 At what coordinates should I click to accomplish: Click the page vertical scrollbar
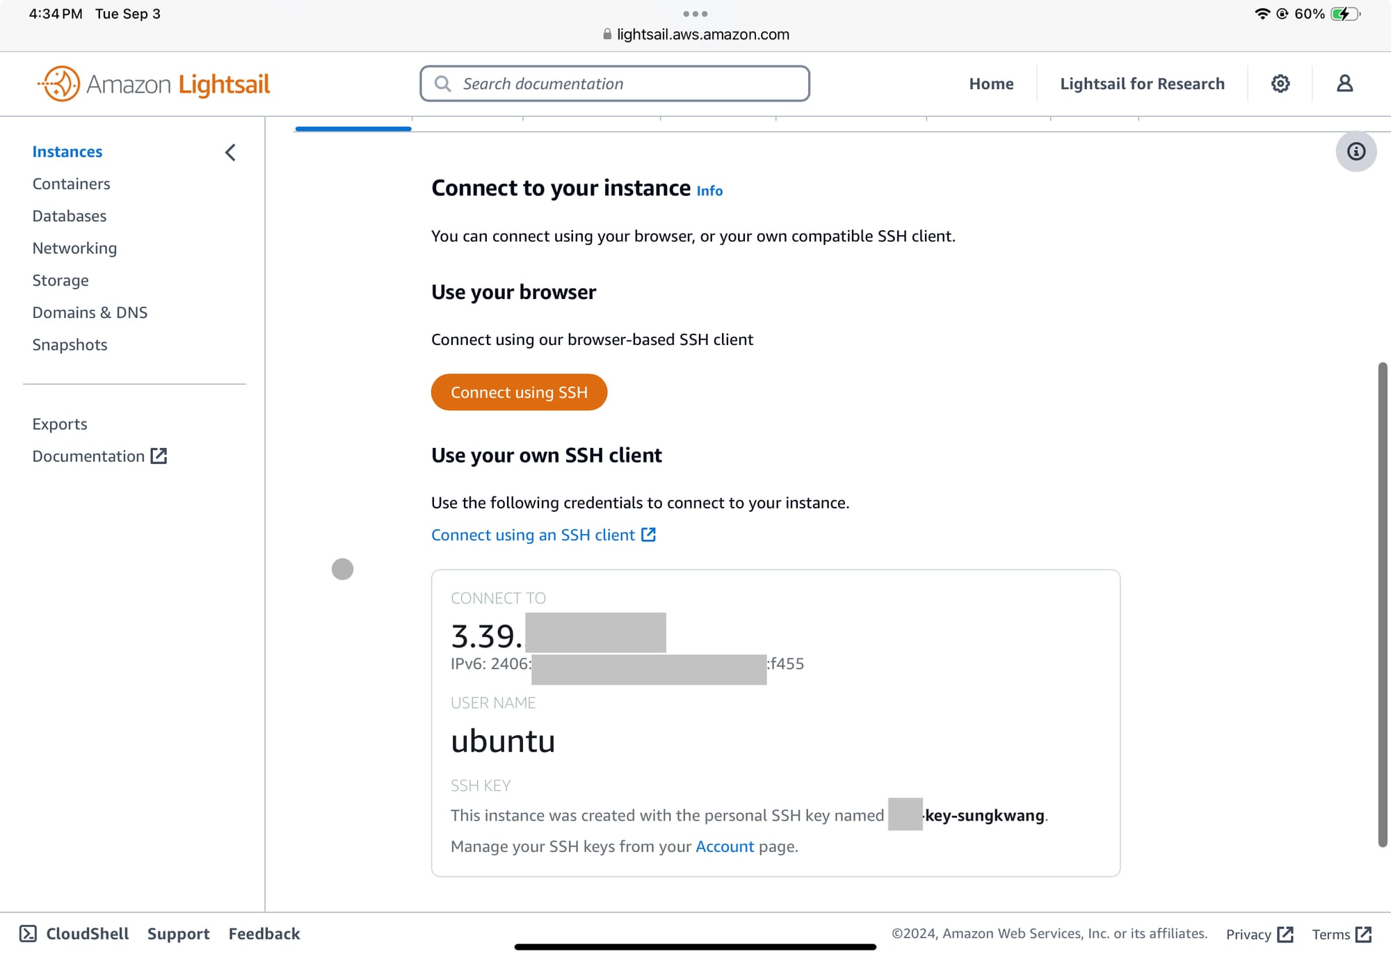point(1383,604)
